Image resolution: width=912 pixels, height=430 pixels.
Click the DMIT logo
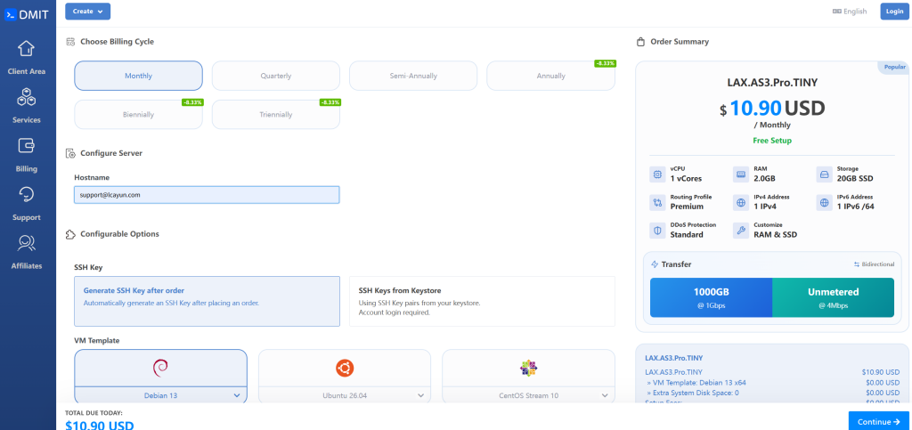pos(27,15)
